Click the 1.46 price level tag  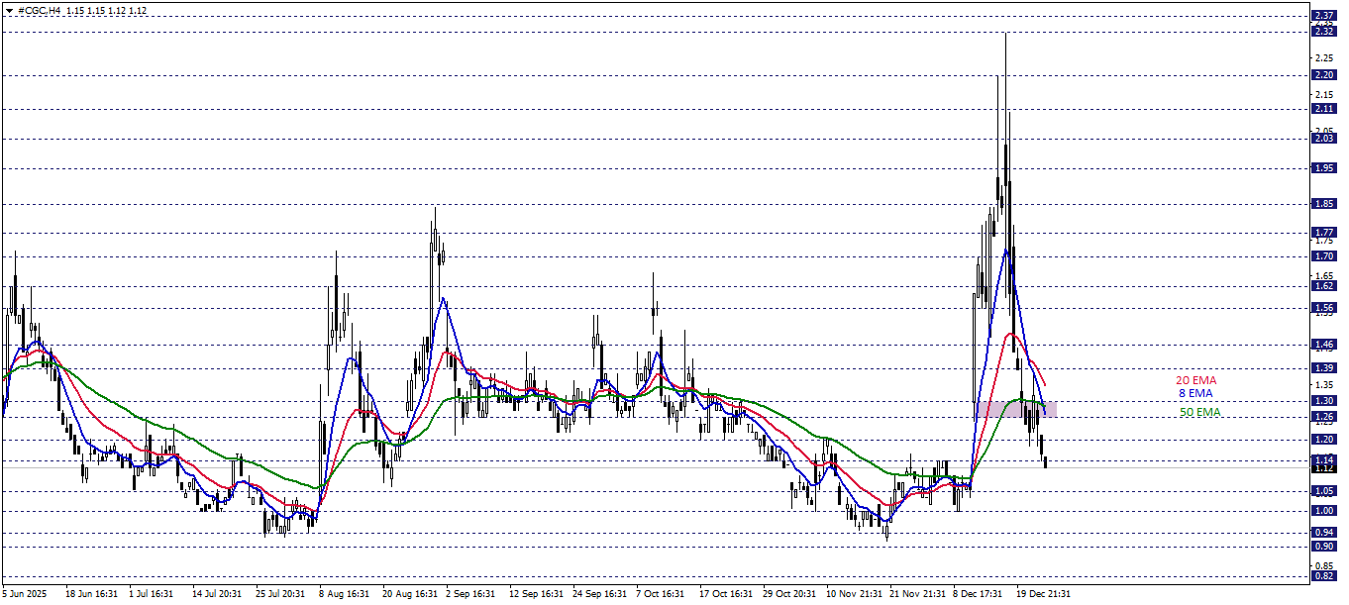1322,345
